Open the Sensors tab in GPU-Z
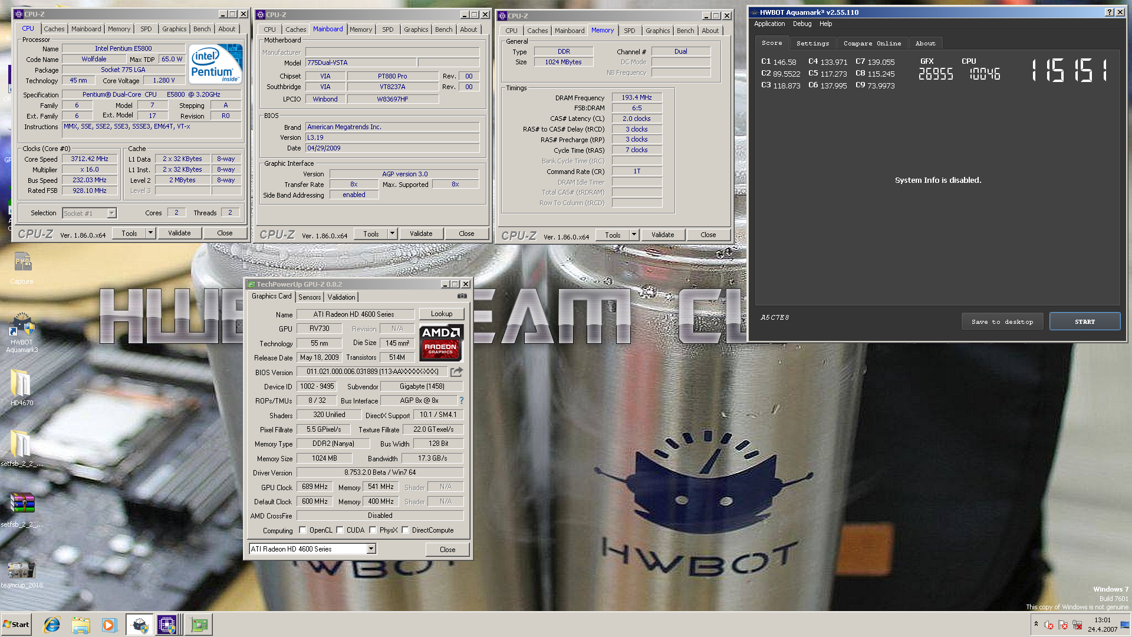 click(x=310, y=297)
